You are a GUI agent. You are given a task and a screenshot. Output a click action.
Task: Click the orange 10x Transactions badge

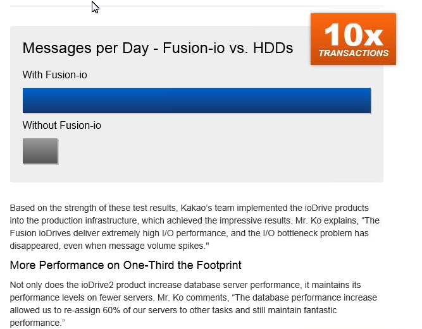click(x=353, y=39)
